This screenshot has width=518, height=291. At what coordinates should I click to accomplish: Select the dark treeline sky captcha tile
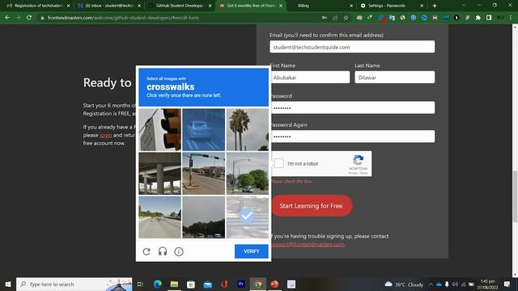point(203,217)
